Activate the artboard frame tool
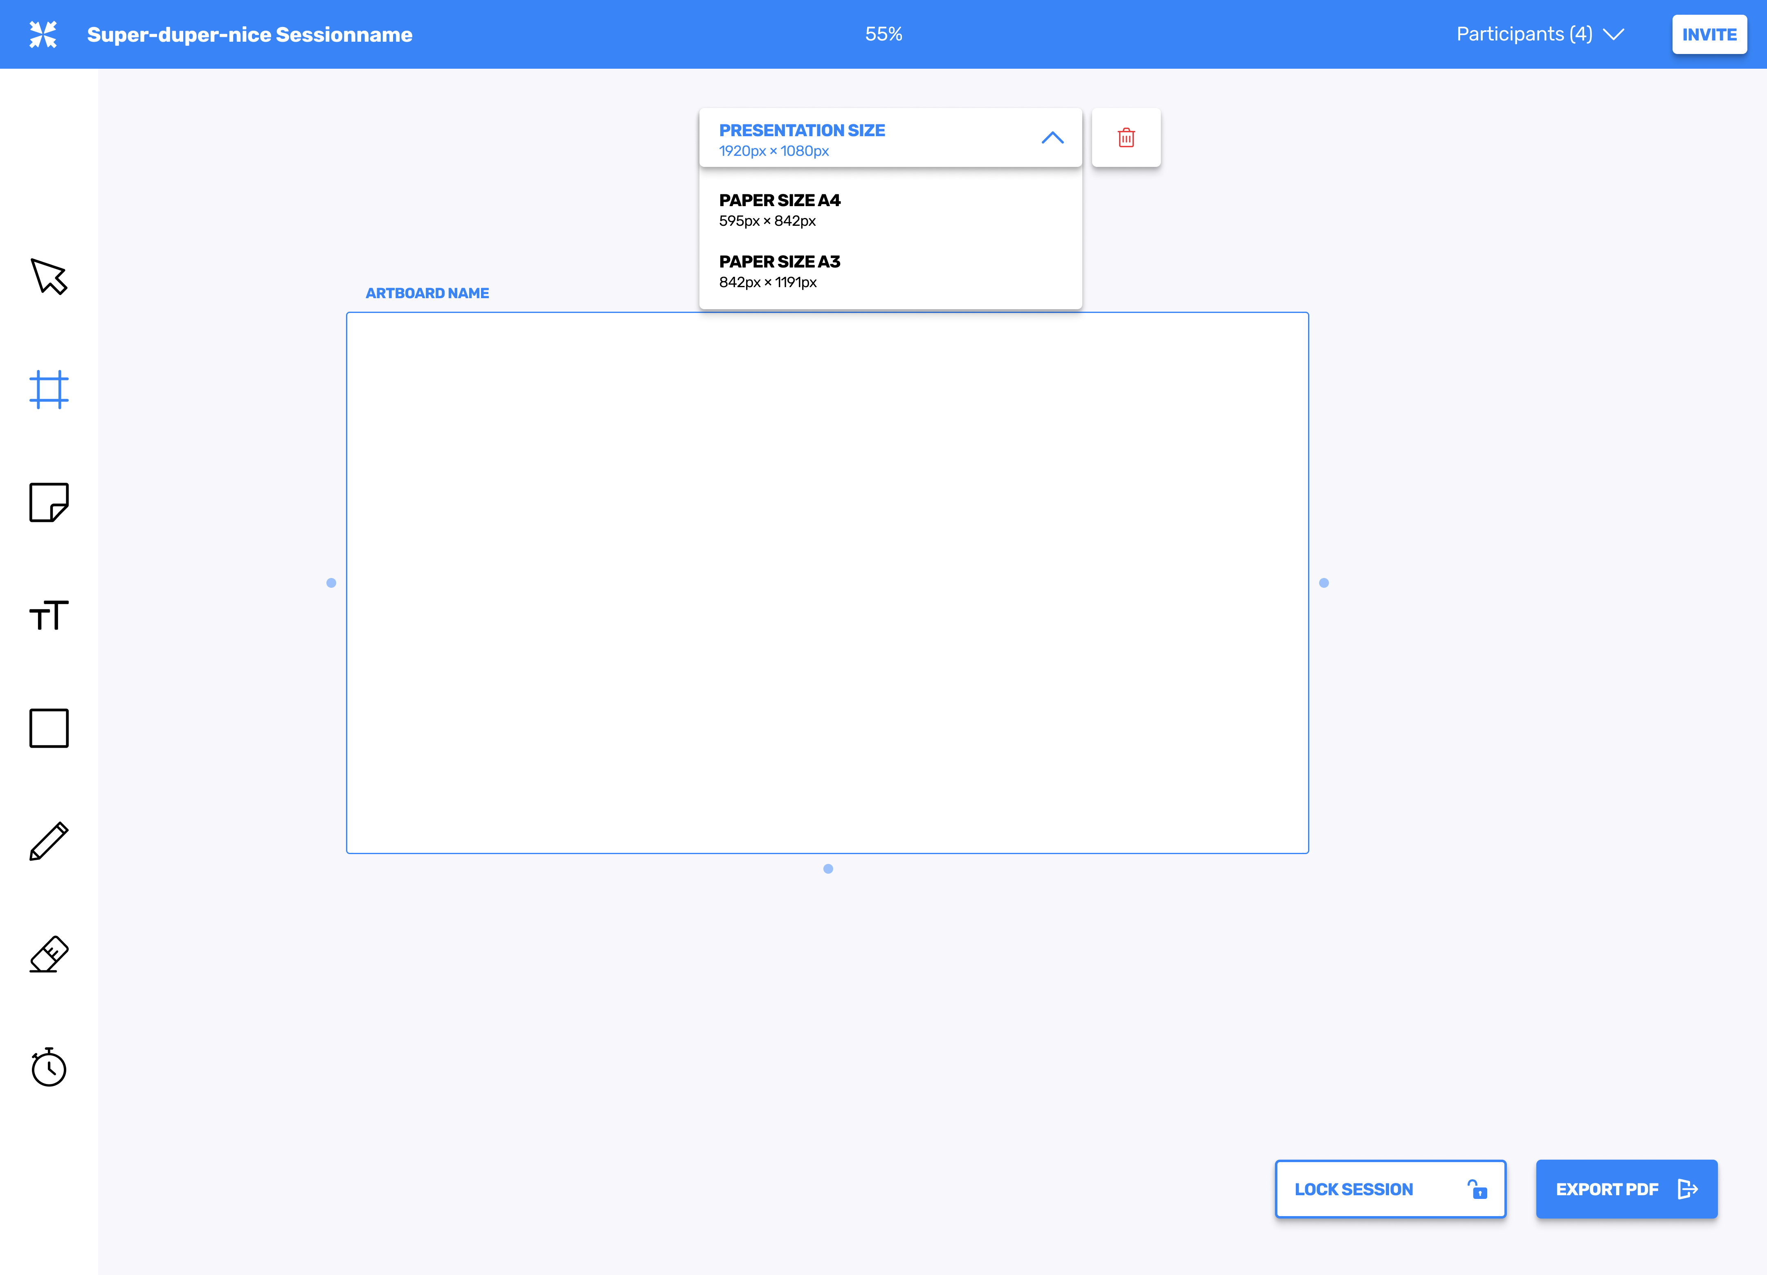Viewport: 1767px width, 1275px height. point(49,389)
